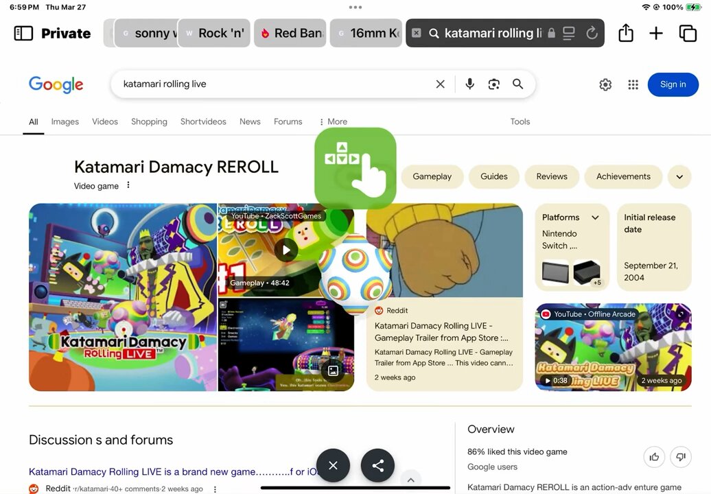This screenshot has height=494, width=711.
Task: Switch to the Videos tab
Action: [105, 121]
